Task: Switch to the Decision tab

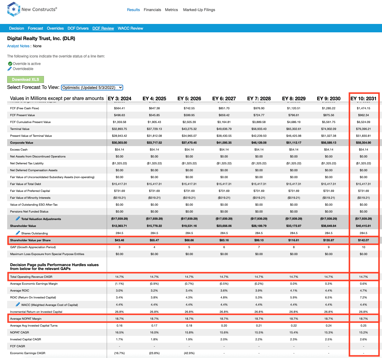Action: tap(16, 28)
